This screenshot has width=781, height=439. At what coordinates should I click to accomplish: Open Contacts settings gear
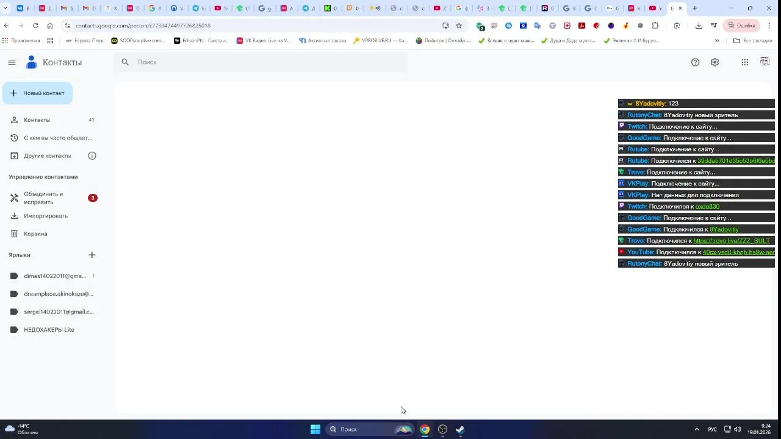[x=715, y=62]
